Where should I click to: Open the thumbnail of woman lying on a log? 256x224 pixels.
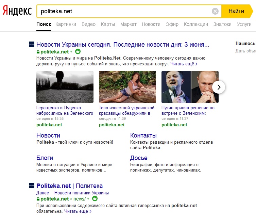127,87
